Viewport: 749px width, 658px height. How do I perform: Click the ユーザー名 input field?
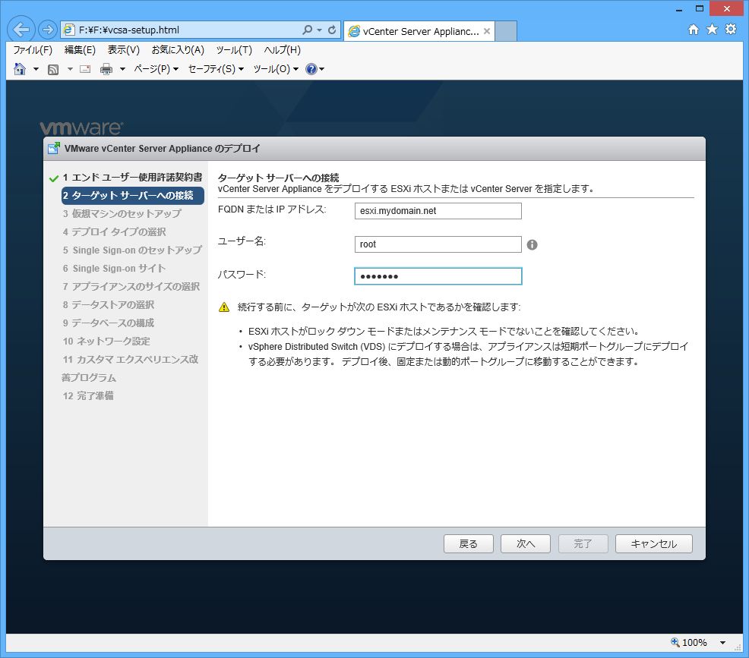(438, 244)
